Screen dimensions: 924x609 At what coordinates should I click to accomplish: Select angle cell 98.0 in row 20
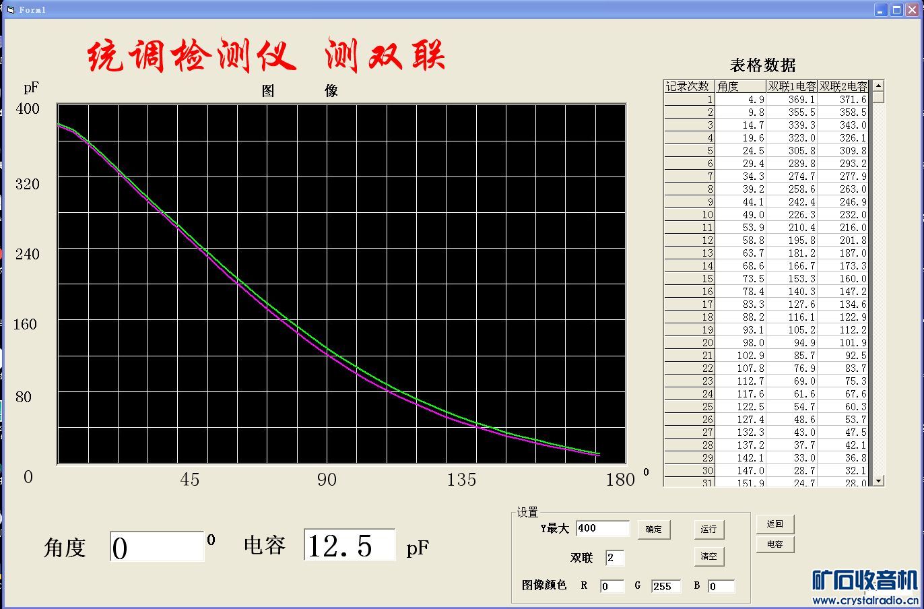click(x=740, y=343)
